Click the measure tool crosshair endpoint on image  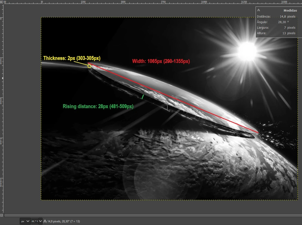click(x=167, y=102)
